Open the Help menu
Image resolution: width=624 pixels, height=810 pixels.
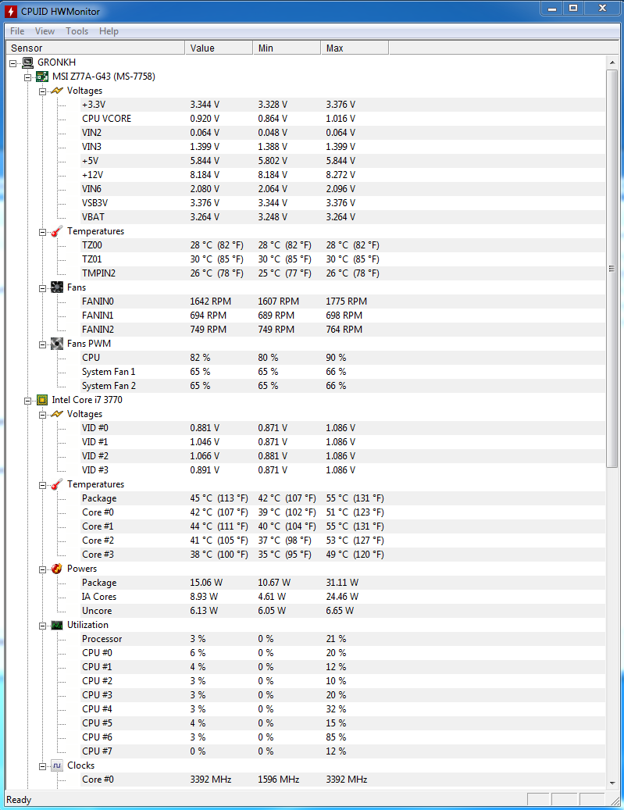(x=109, y=31)
